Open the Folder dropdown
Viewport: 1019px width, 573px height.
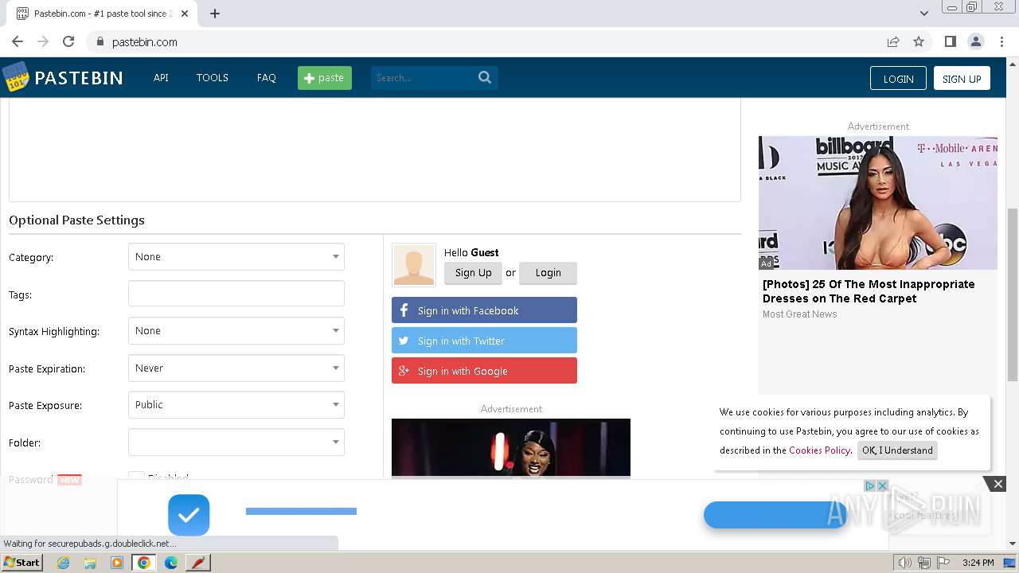[x=236, y=442]
